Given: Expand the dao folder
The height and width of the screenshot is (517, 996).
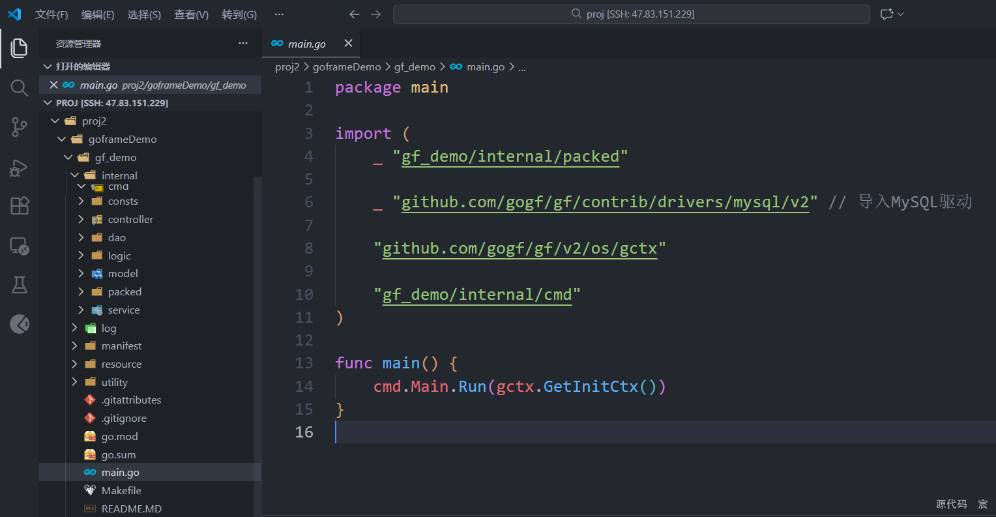Looking at the screenshot, I should pyautogui.click(x=81, y=238).
